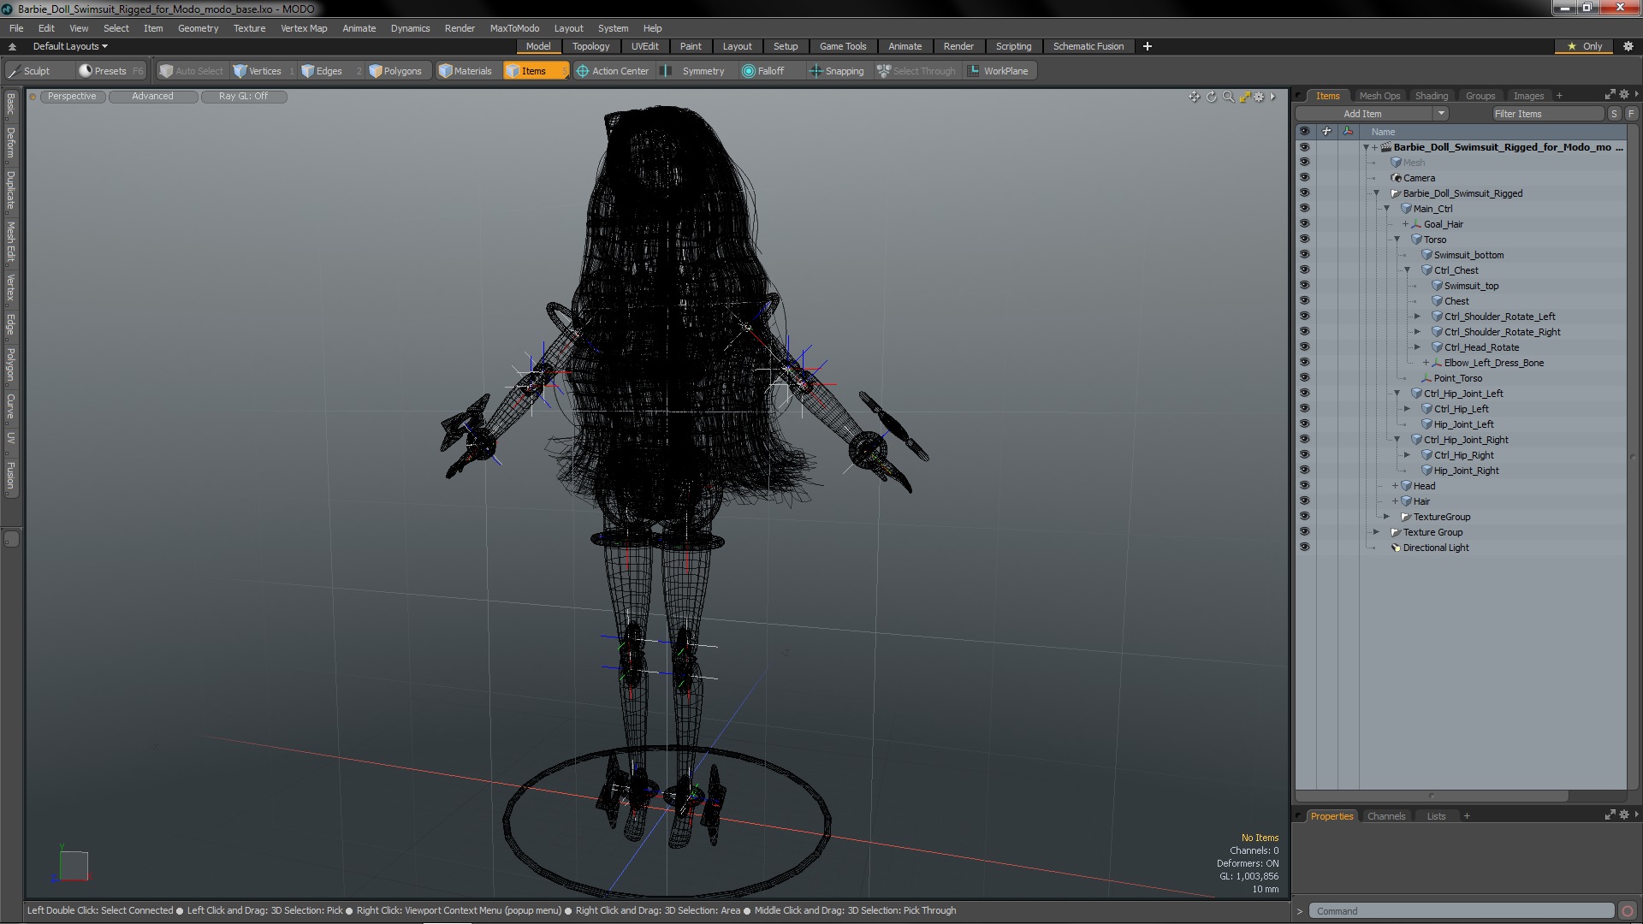Click the Action Center icon
Viewport: 1643px width, 924px height.
coord(578,71)
